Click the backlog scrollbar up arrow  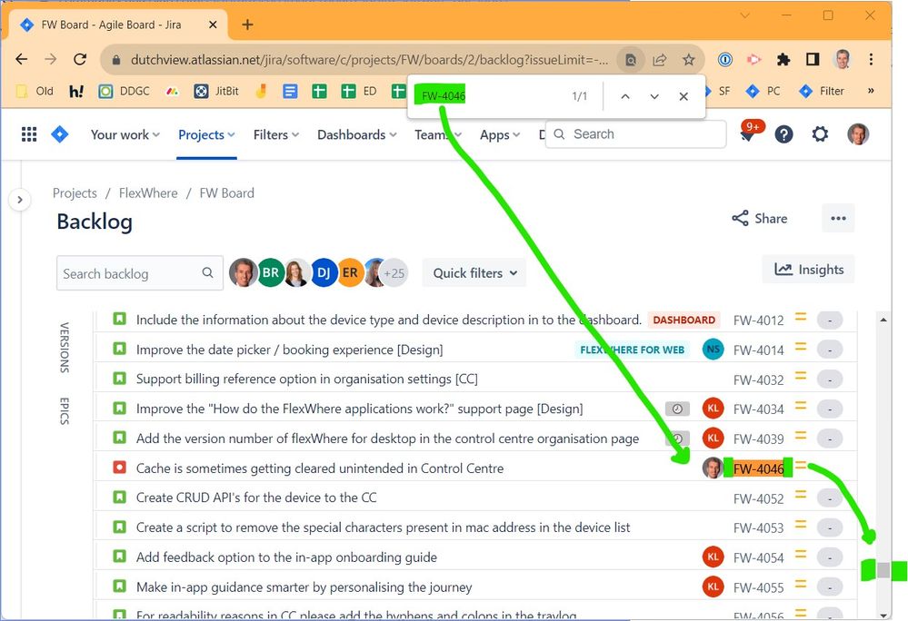[883, 320]
